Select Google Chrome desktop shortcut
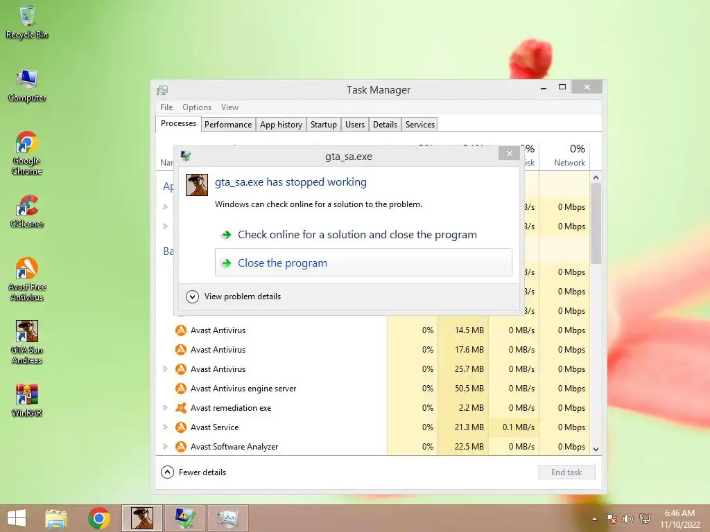 [x=27, y=153]
